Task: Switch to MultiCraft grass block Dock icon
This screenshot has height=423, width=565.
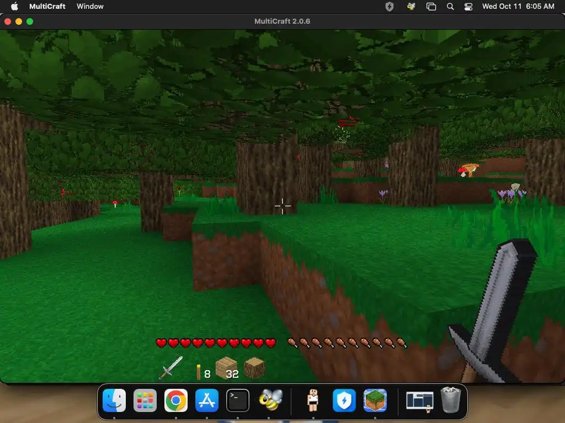Action: 375,400
